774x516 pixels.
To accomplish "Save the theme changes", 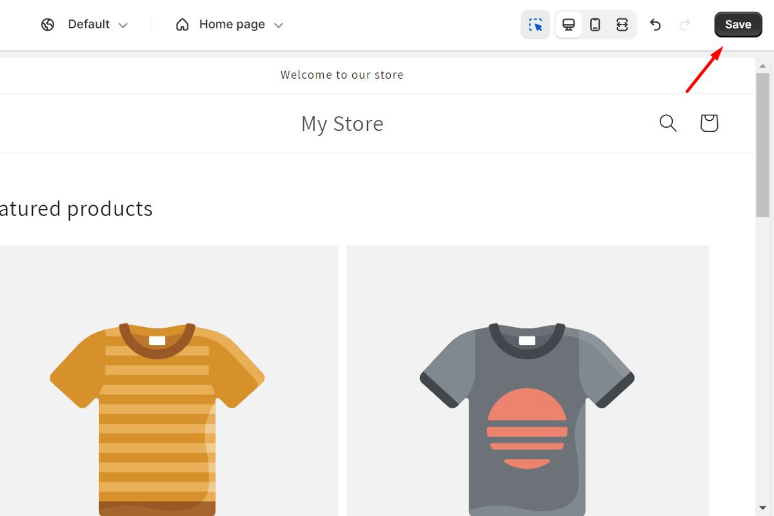I will 738,25.
